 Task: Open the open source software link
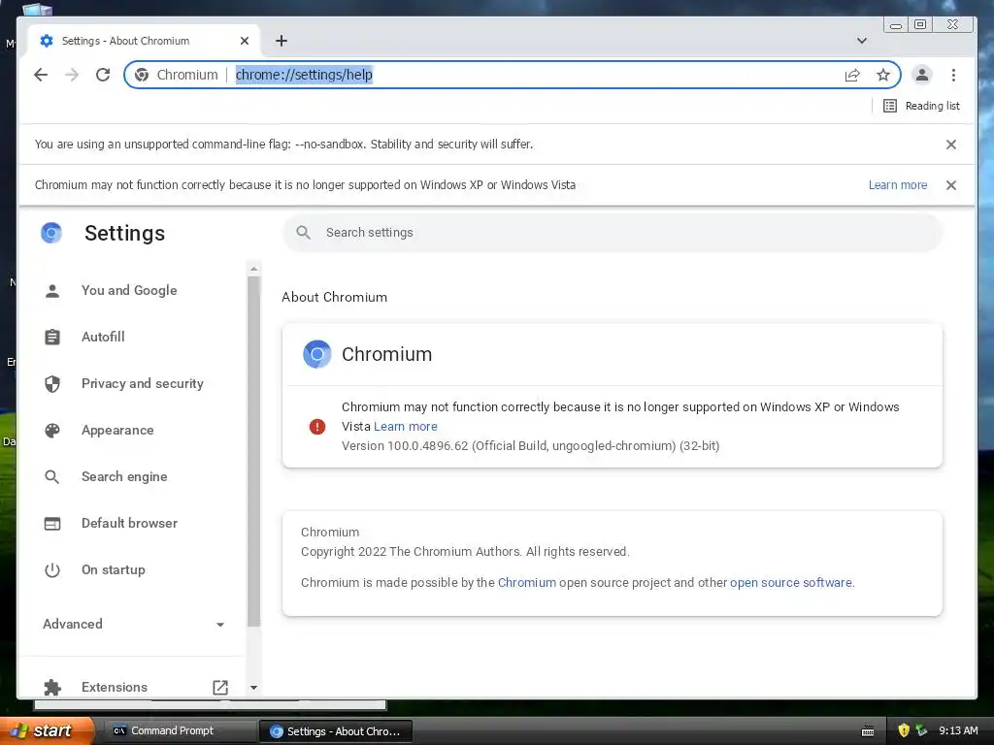[790, 583]
